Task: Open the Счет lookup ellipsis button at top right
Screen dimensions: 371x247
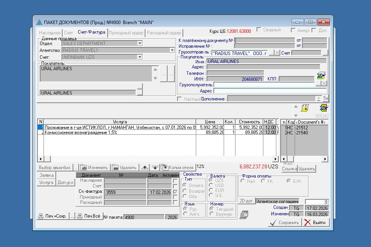Action: (325, 53)
